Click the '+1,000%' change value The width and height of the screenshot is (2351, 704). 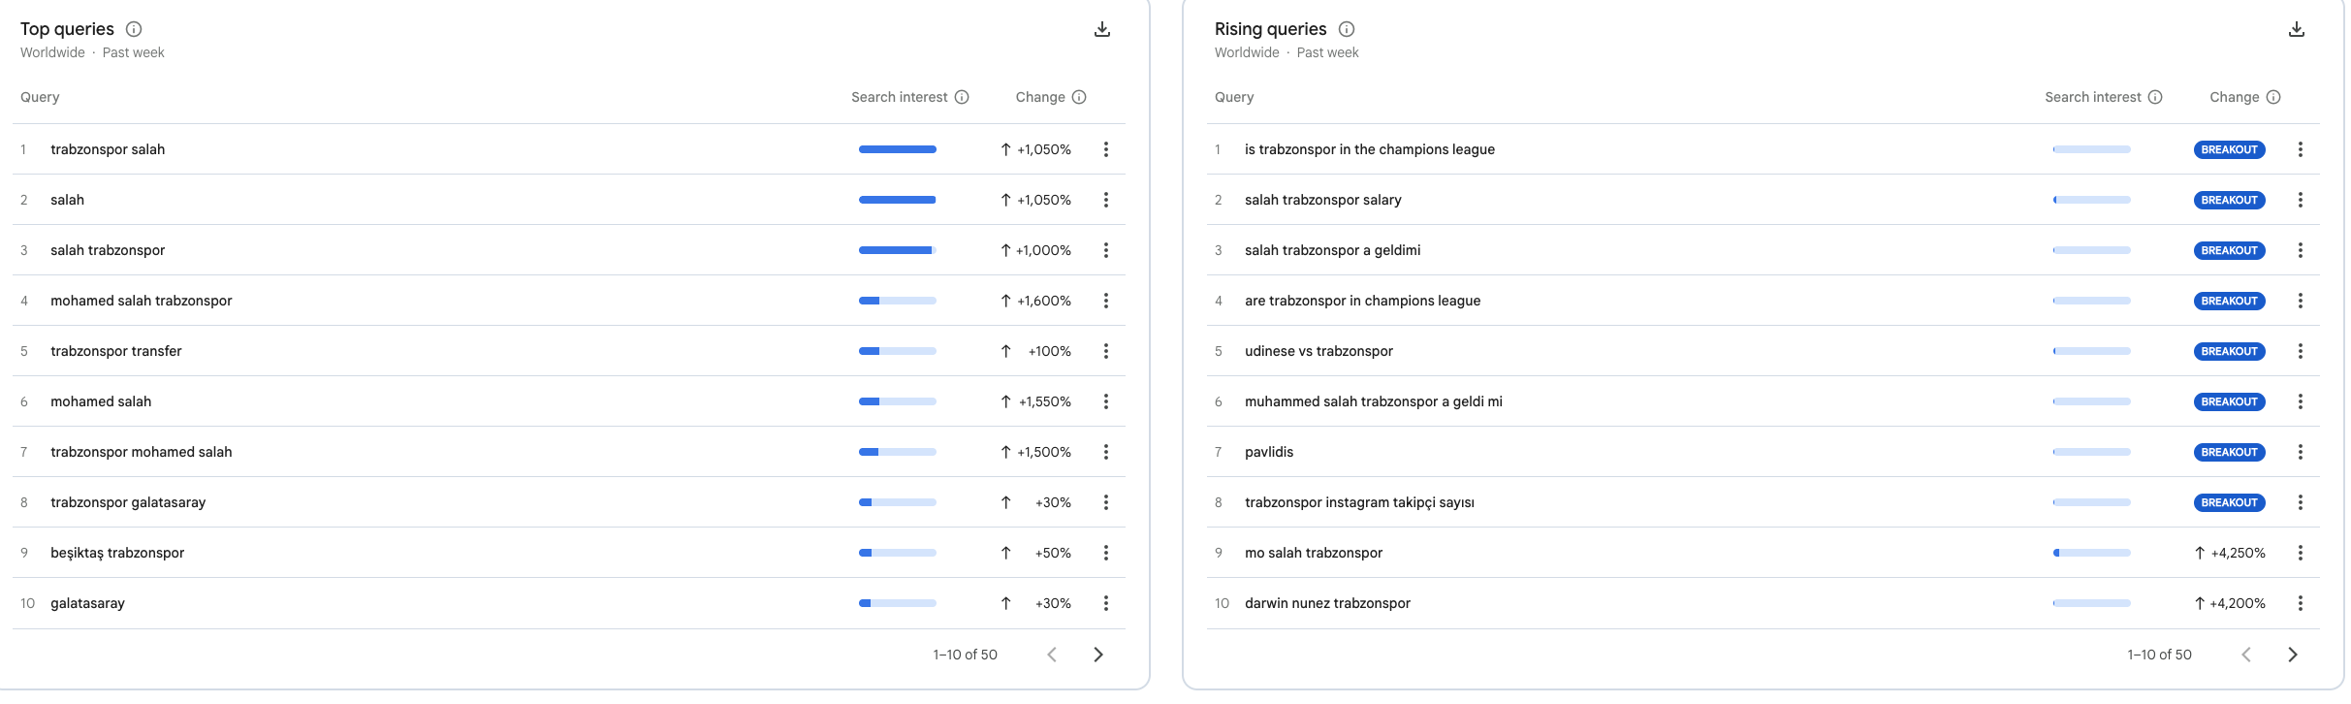click(x=1043, y=250)
